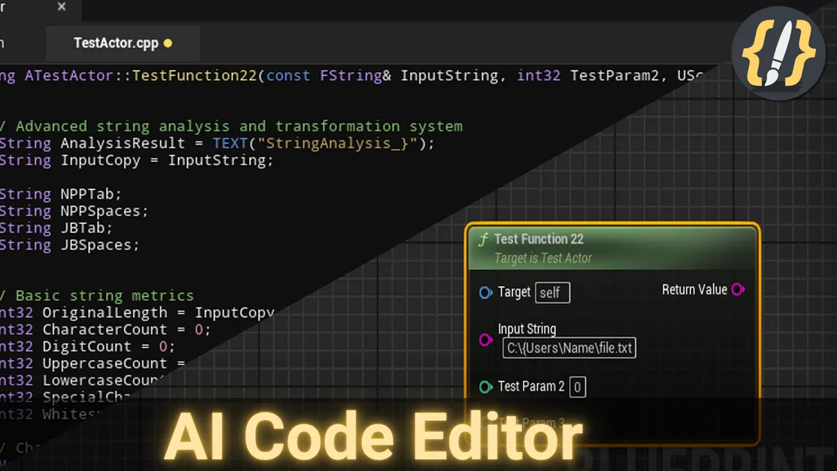The image size is (837, 471).
Task: Edit the Input String path field
Action: (569, 347)
